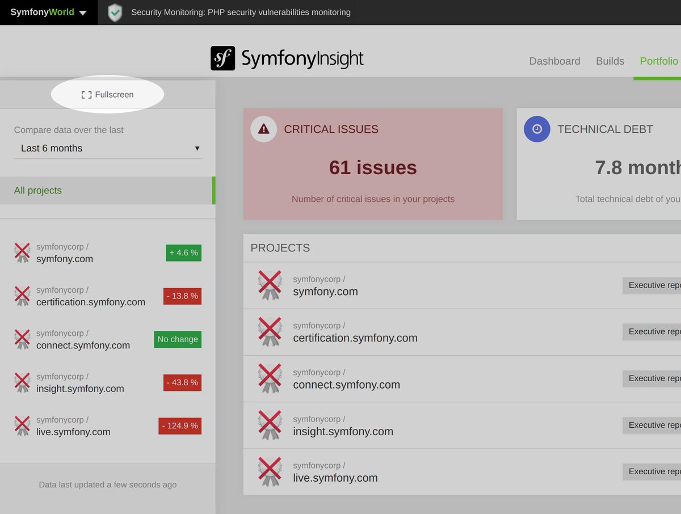Switch to the Dashboard tab
Viewport: 681px width, 514px height.
pos(554,61)
